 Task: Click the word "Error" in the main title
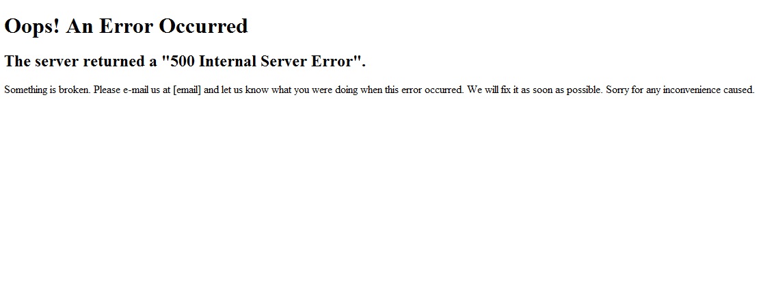[126, 26]
